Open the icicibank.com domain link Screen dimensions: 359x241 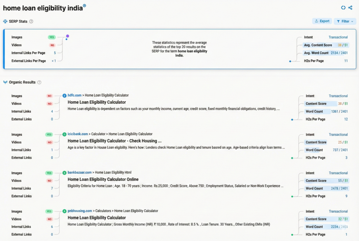click(x=77, y=134)
